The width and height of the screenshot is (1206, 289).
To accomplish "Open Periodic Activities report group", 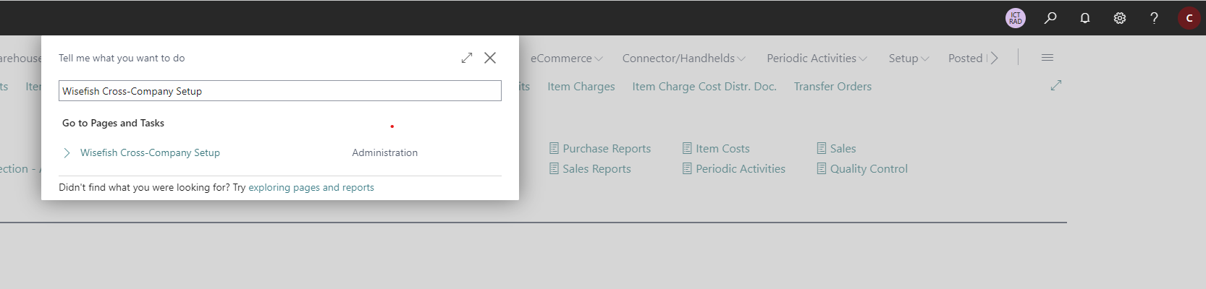I will point(741,169).
